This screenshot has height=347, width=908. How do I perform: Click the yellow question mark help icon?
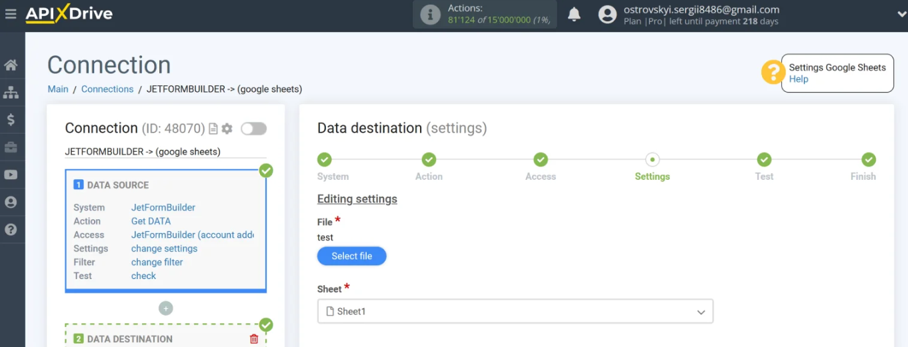[773, 72]
